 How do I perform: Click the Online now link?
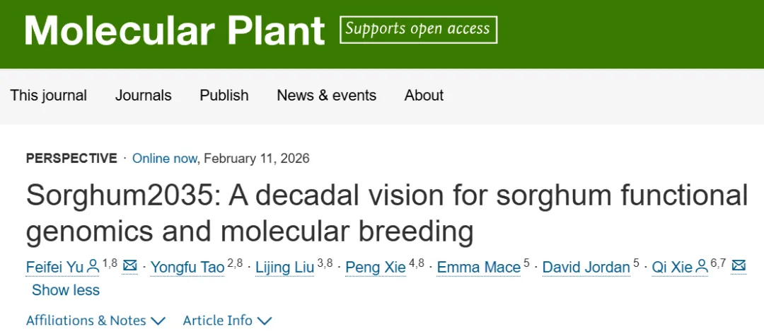coord(164,159)
